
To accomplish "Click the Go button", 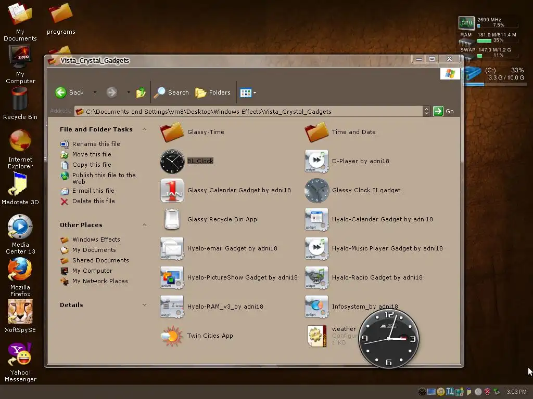I will [443, 111].
